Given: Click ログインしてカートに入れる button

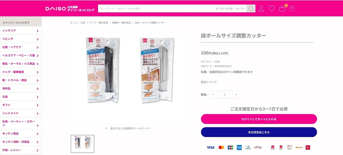Looking at the screenshot, I should point(259,119).
